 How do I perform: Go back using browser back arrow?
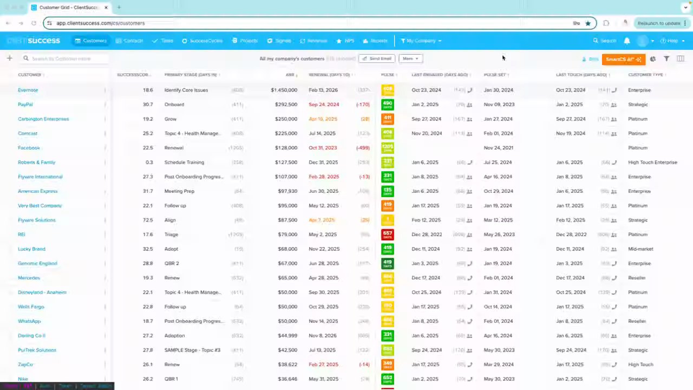[x=8, y=23]
